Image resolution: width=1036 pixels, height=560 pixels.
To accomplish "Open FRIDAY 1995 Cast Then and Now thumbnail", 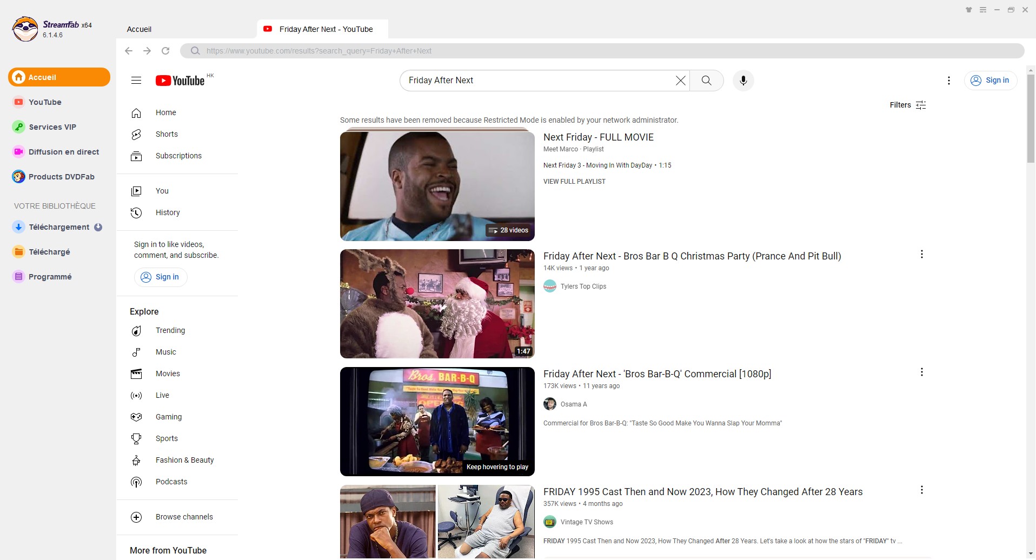I will click(437, 522).
